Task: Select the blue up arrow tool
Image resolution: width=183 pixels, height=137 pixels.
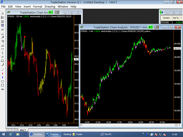Action: coord(2,77)
